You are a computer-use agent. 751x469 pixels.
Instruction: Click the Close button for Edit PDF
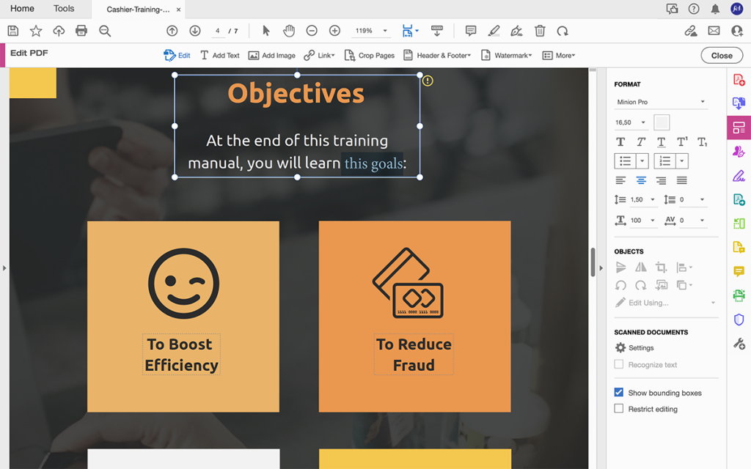point(722,55)
